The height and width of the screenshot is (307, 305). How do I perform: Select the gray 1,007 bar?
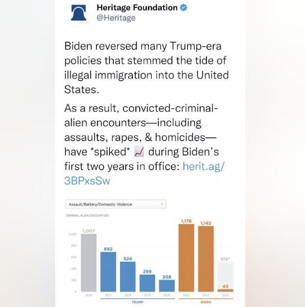point(89,263)
